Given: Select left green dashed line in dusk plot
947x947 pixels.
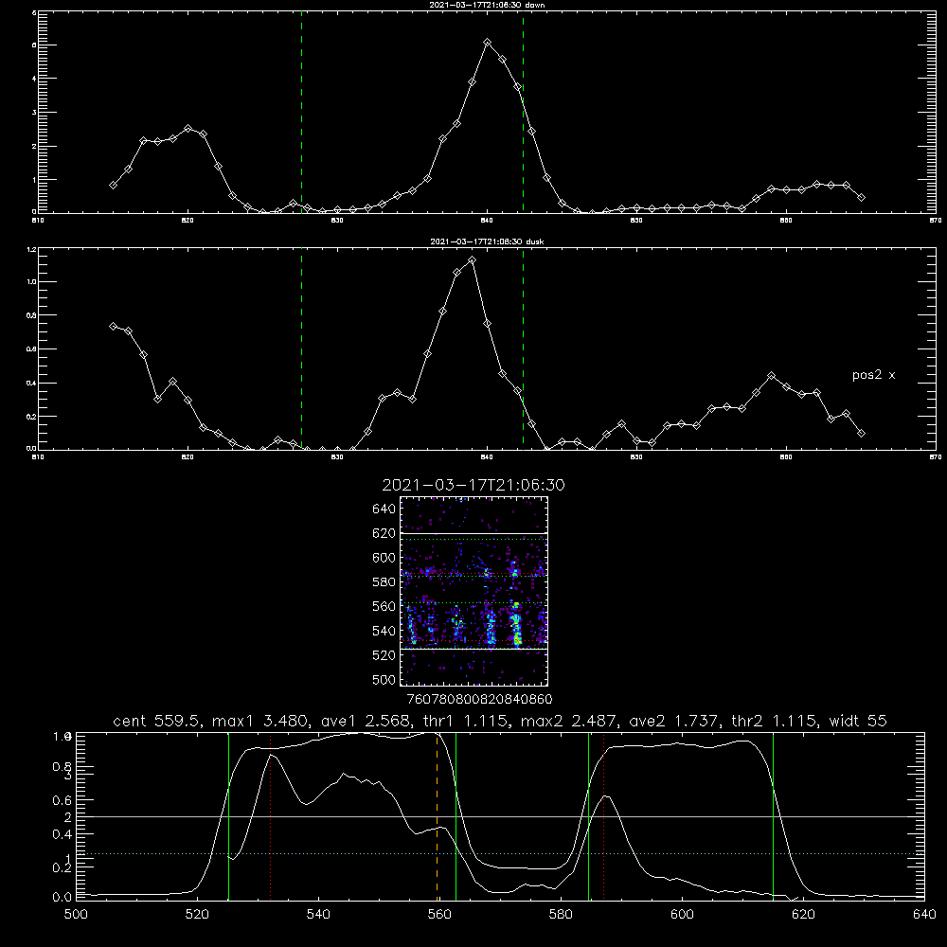Looking at the screenshot, I should click(x=301, y=348).
